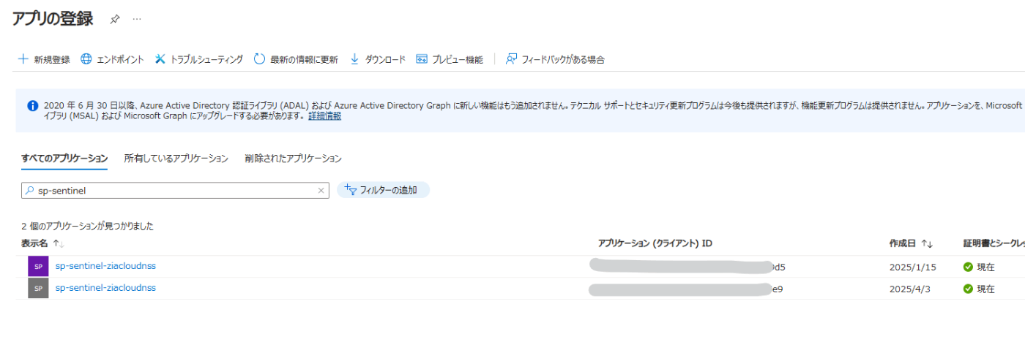The height and width of the screenshot is (342, 1025).
Task: Click the purple SP app icon
Action: click(38, 267)
